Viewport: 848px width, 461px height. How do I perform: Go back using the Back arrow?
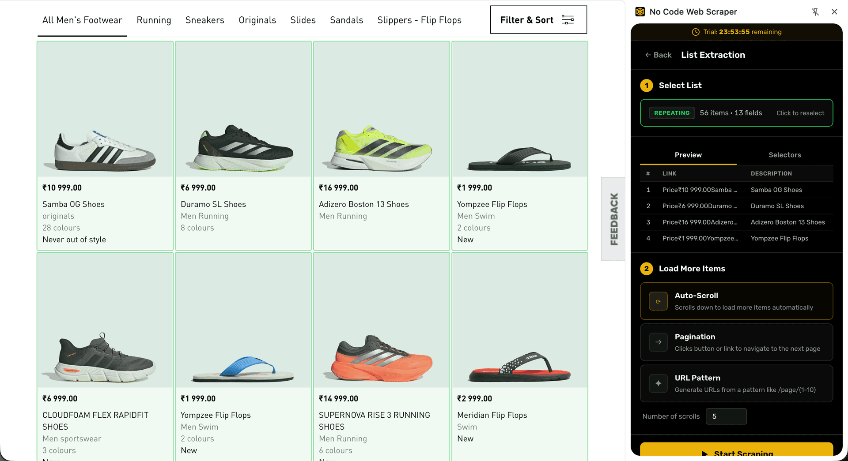[658, 55]
